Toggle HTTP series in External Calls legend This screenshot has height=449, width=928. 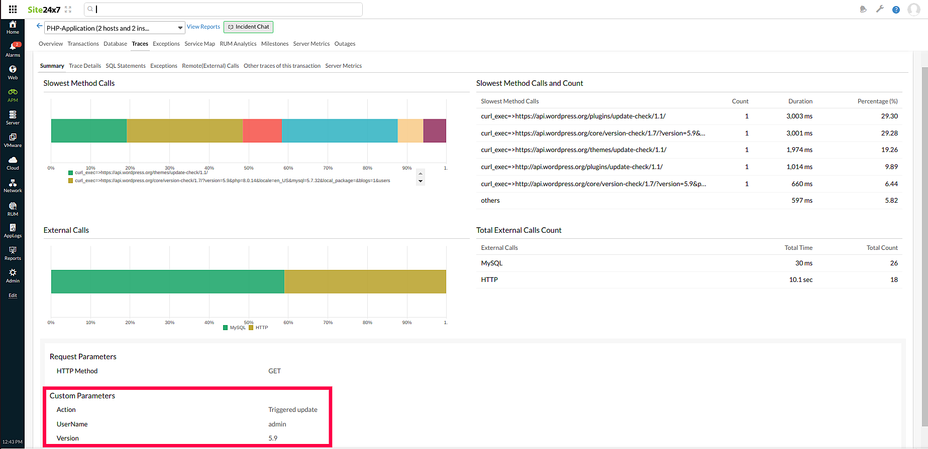click(258, 328)
